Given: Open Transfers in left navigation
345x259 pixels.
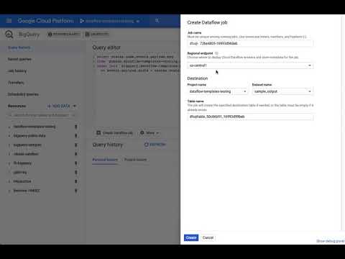Looking at the screenshot, I should [16, 83].
